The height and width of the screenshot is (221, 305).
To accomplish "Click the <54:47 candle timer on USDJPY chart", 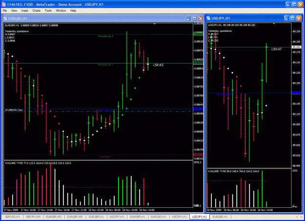I will (276, 49).
